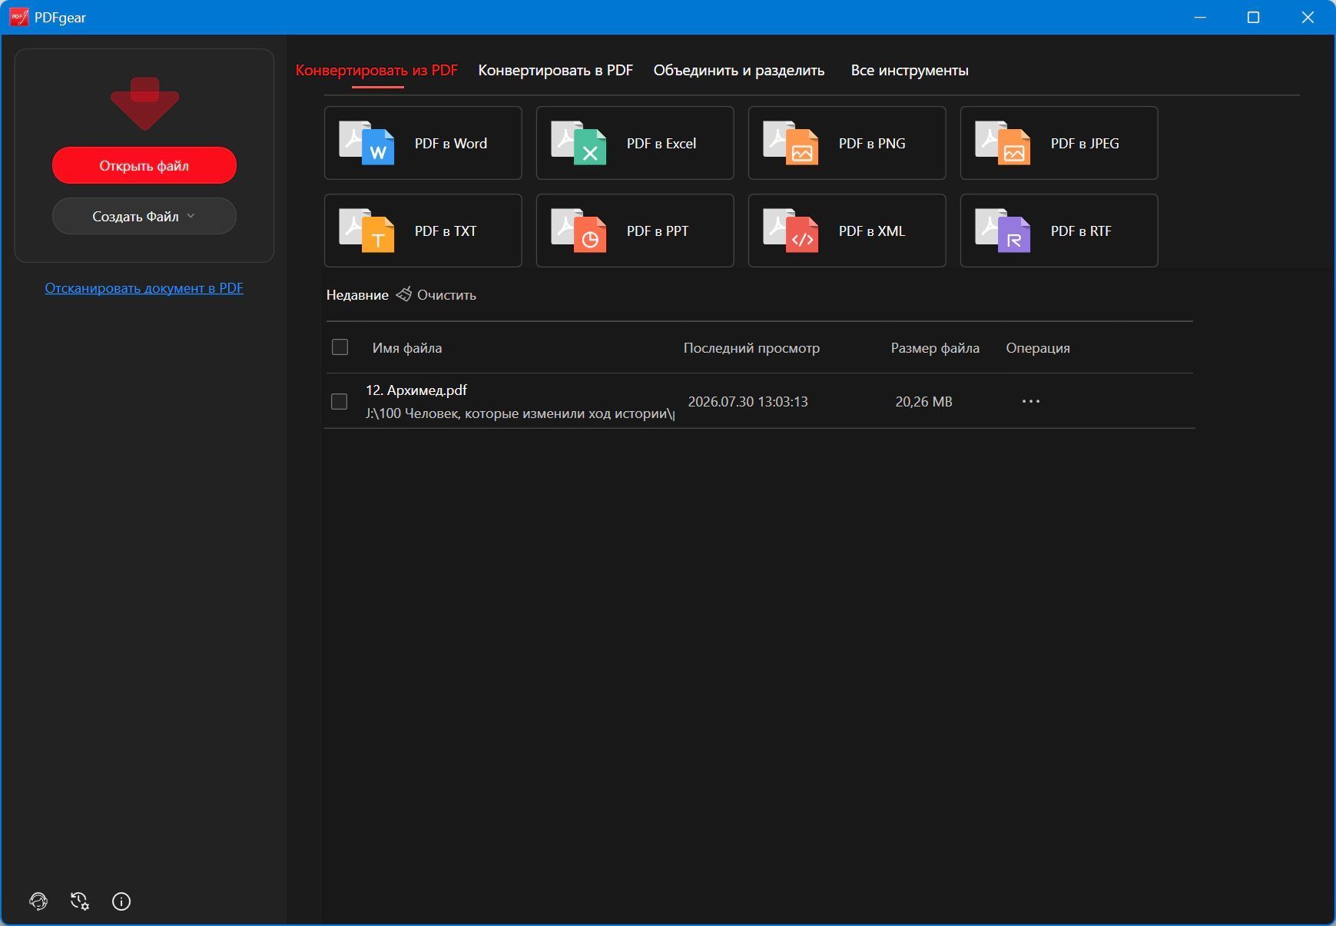This screenshot has height=926, width=1336.
Task: Go to the Все инструменты tab
Action: tap(910, 70)
